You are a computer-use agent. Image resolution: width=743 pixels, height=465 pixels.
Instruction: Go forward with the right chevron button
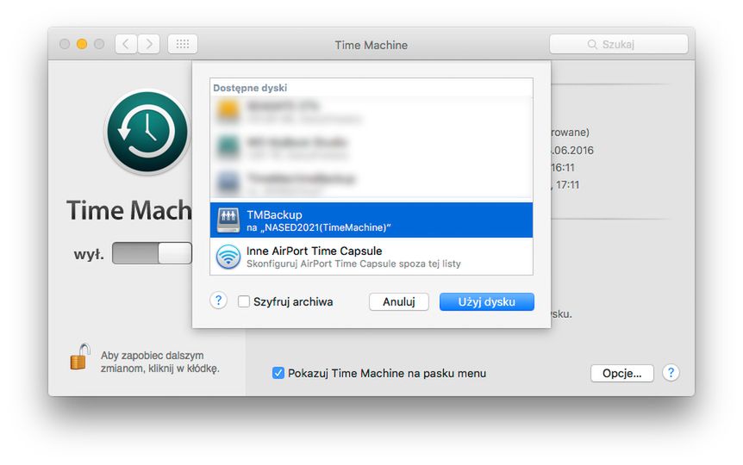[x=149, y=45]
